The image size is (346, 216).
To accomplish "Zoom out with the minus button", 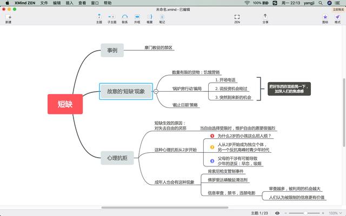I will (x=286, y=213).
